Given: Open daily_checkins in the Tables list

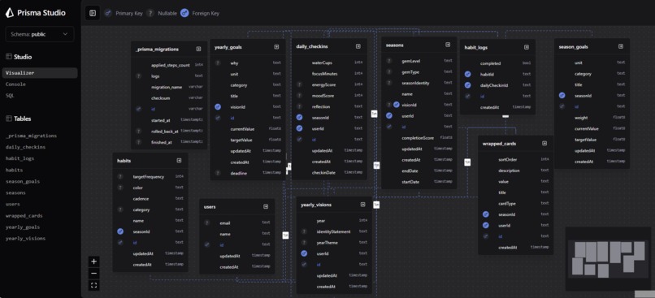Looking at the screenshot, I should point(25,147).
